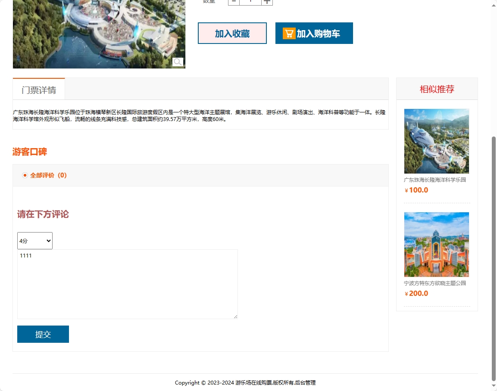The width and height of the screenshot is (497, 391).
Task: Click the 加入收藏 favorite button
Action: click(232, 33)
